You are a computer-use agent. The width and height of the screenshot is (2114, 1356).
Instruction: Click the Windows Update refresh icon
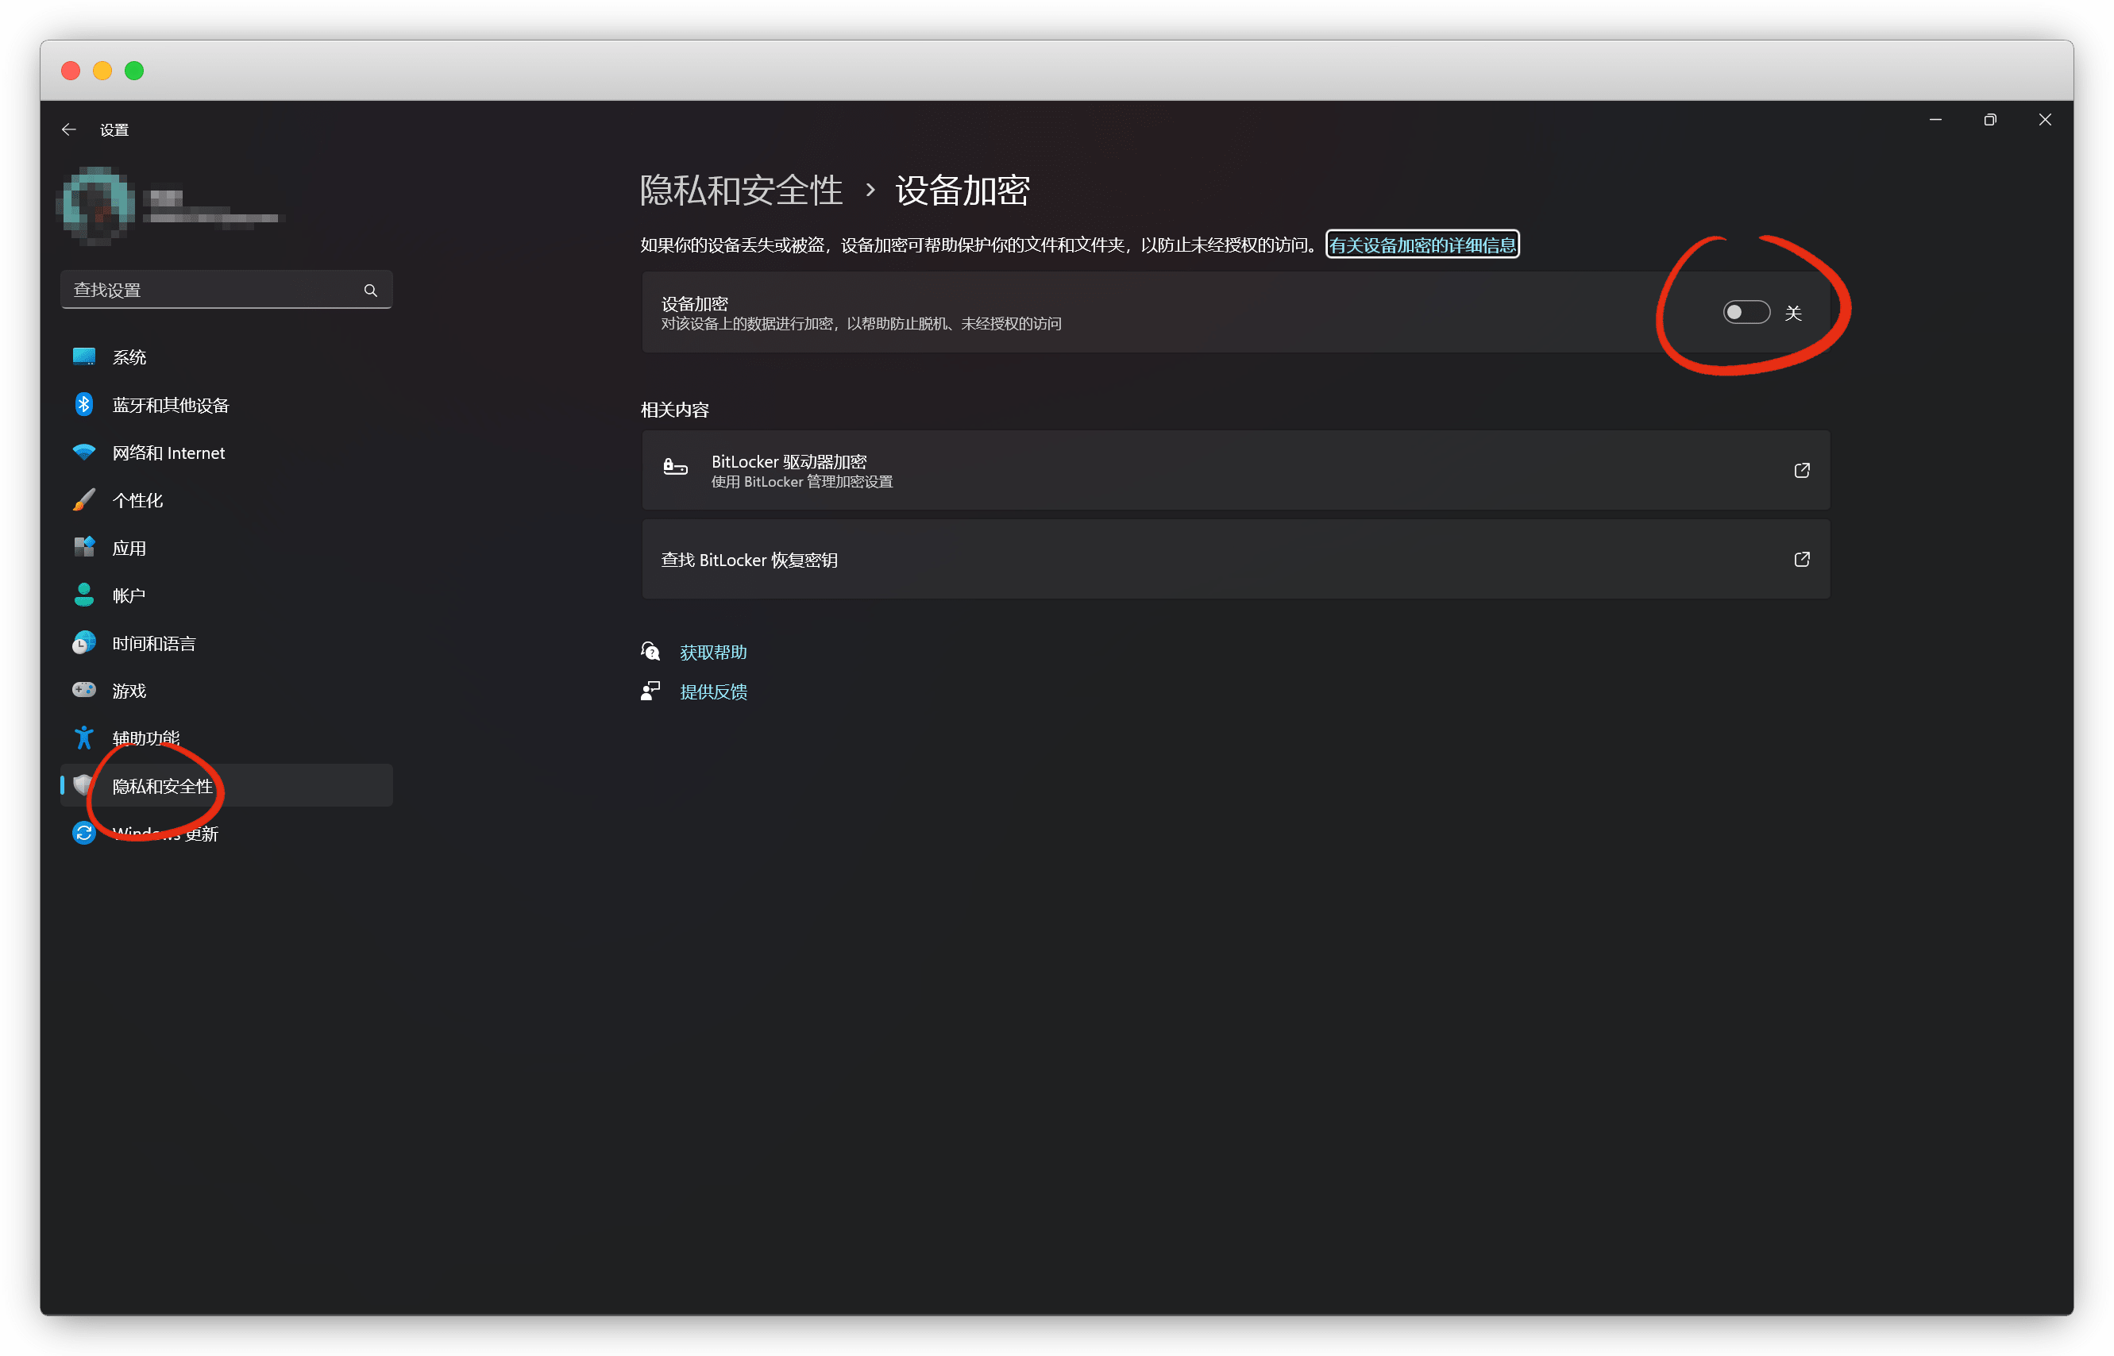[x=83, y=833]
